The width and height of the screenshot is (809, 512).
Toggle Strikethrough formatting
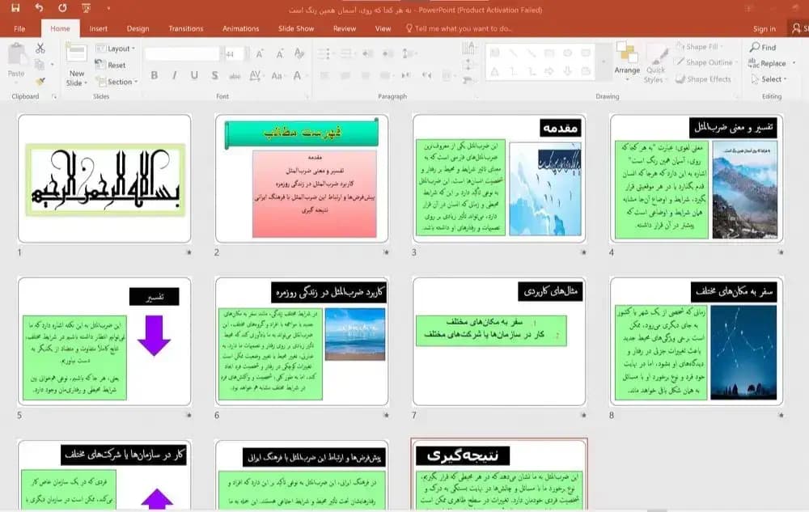(x=235, y=76)
